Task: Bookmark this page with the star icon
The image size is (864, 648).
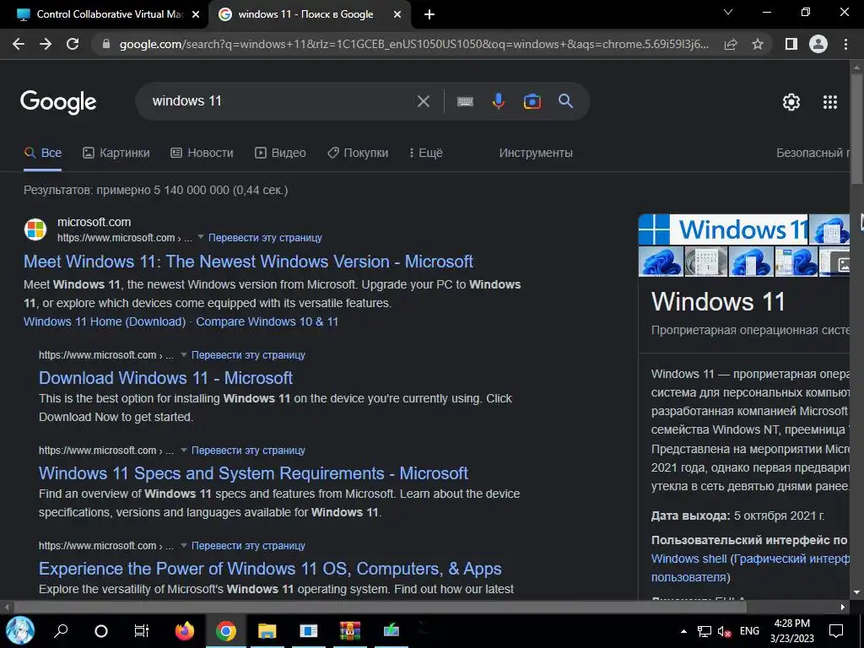Action: [758, 44]
